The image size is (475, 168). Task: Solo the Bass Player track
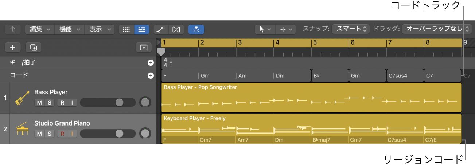(50, 103)
